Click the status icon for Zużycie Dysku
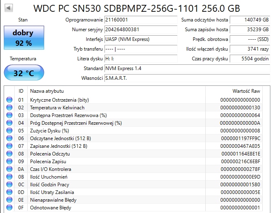The height and width of the screenshot is (213, 272). tap(9, 130)
